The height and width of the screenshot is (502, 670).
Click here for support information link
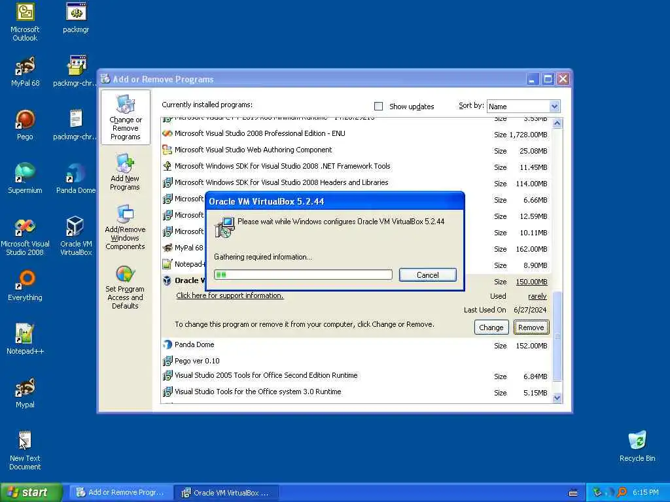tap(230, 295)
